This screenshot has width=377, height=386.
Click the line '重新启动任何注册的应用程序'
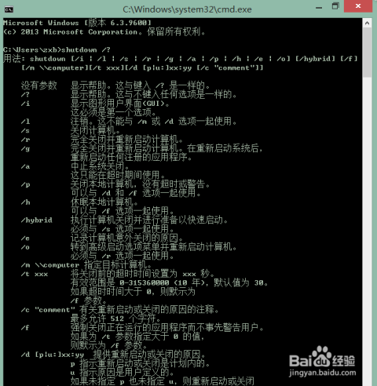click(x=131, y=157)
